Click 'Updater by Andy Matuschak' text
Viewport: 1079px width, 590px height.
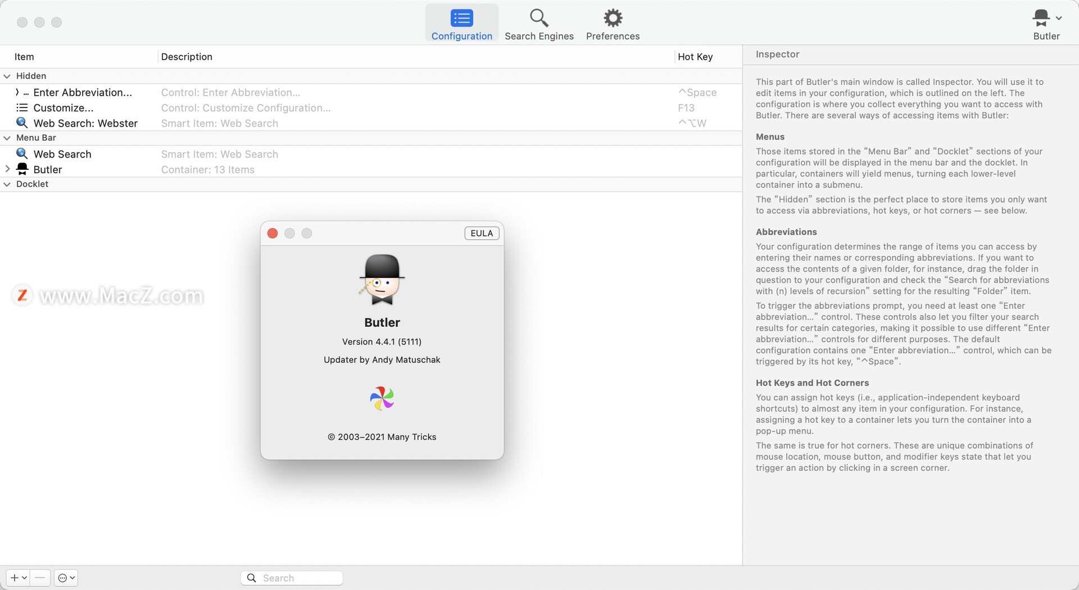click(x=382, y=360)
